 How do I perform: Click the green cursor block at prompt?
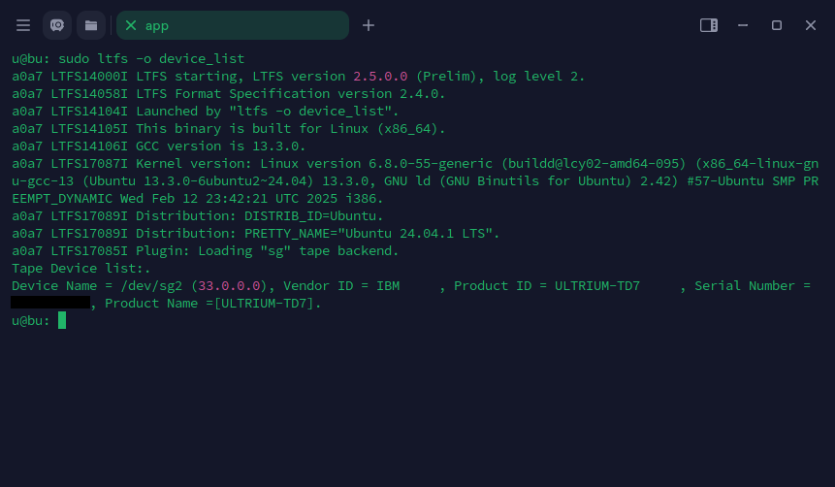(62, 320)
